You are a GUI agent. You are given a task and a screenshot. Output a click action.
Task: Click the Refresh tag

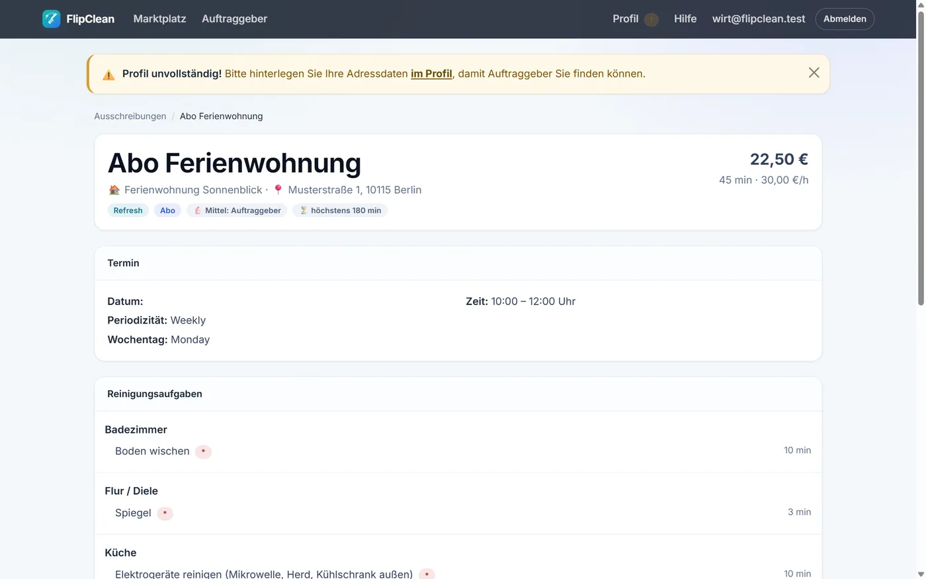(128, 210)
